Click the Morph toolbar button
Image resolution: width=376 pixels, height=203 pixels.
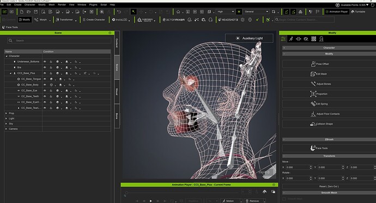tap(40, 20)
